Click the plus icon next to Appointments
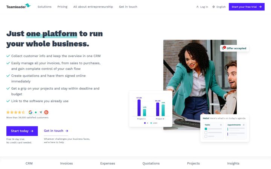 [244, 125]
